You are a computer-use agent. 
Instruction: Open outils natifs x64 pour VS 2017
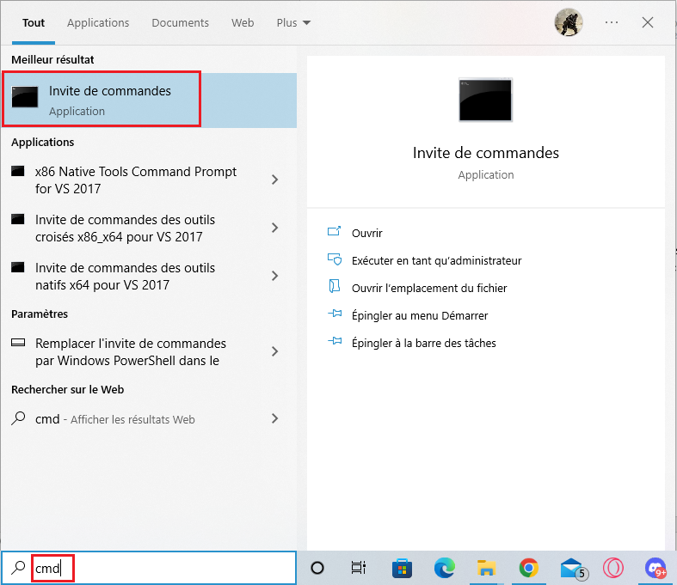pos(126,277)
